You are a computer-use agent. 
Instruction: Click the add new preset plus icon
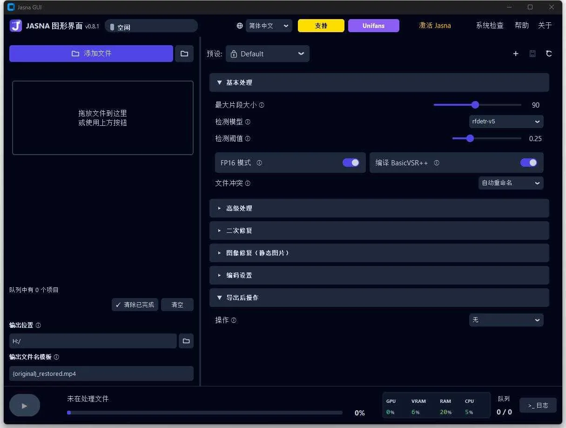[516, 54]
